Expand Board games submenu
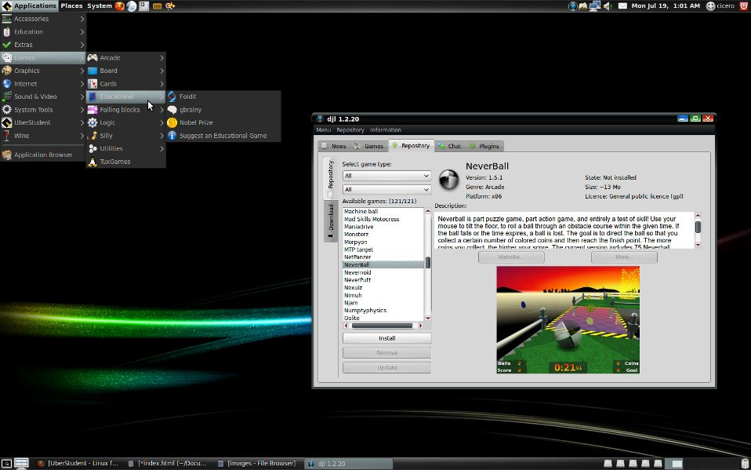This screenshot has width=751, height=470. 126,71
